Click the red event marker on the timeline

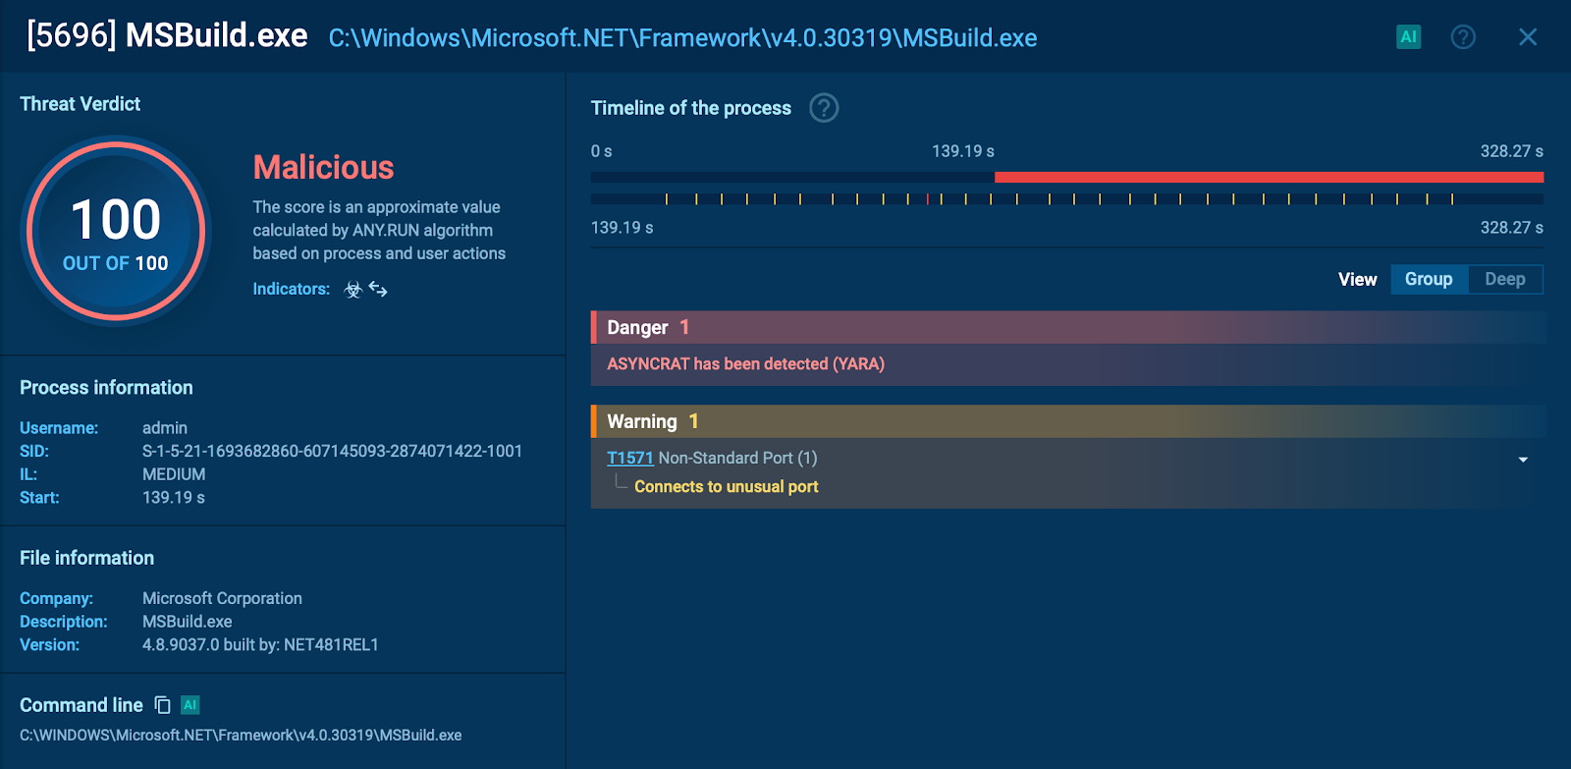[928, 199]
